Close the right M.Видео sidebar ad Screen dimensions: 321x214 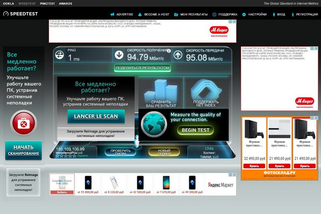click(316, 48)
